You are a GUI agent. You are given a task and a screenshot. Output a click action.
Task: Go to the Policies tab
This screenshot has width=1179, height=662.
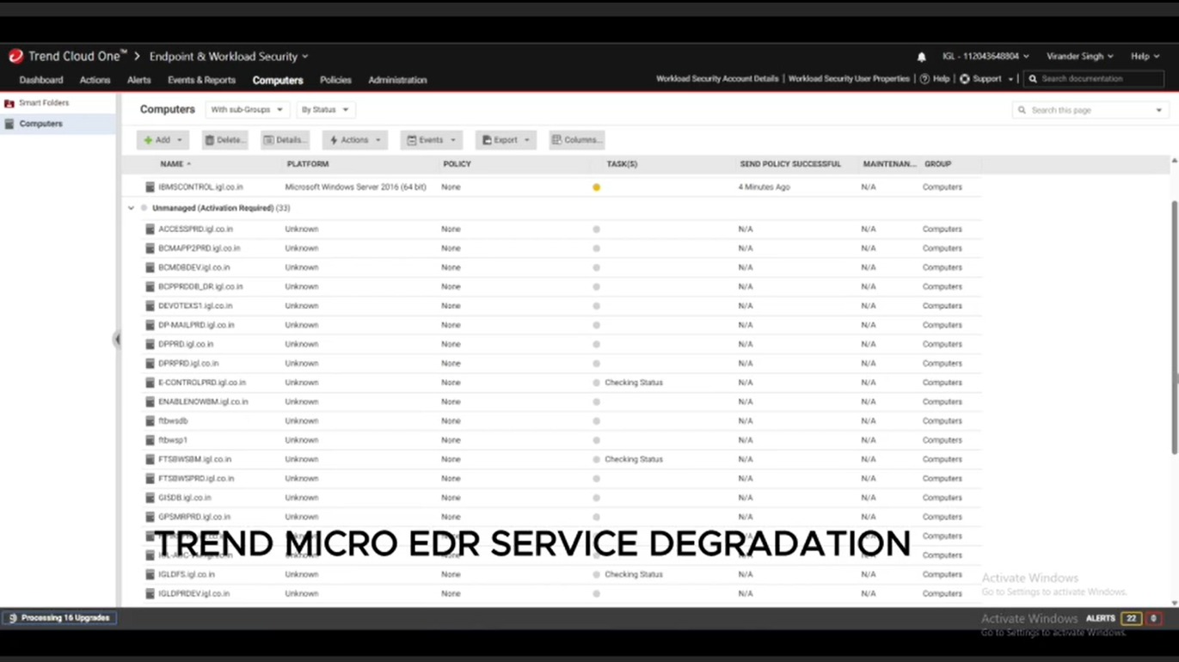pos(335,80)
